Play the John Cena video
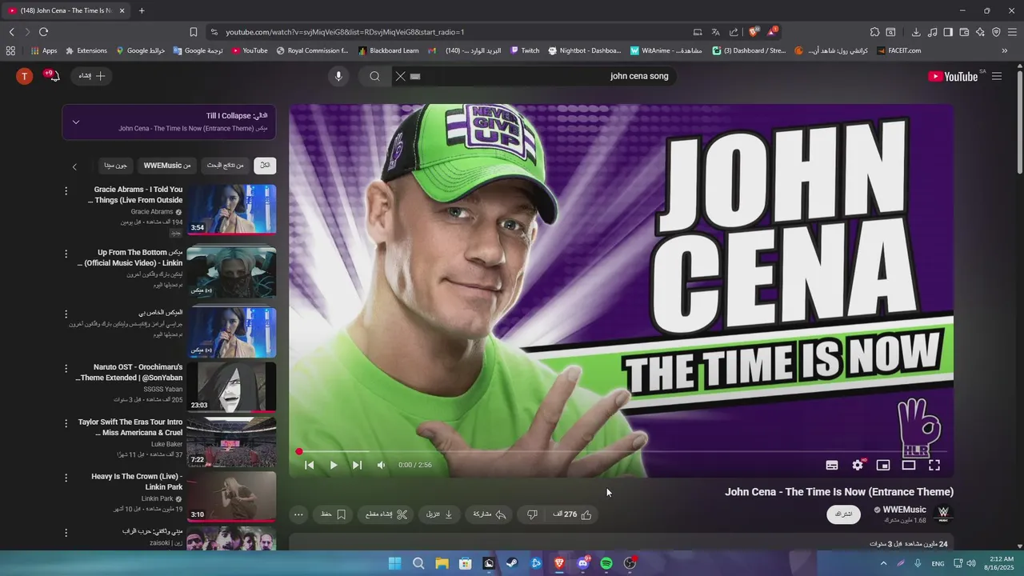Image resolution: width=1024 pixels, height=576 pixels. point(334,465)
